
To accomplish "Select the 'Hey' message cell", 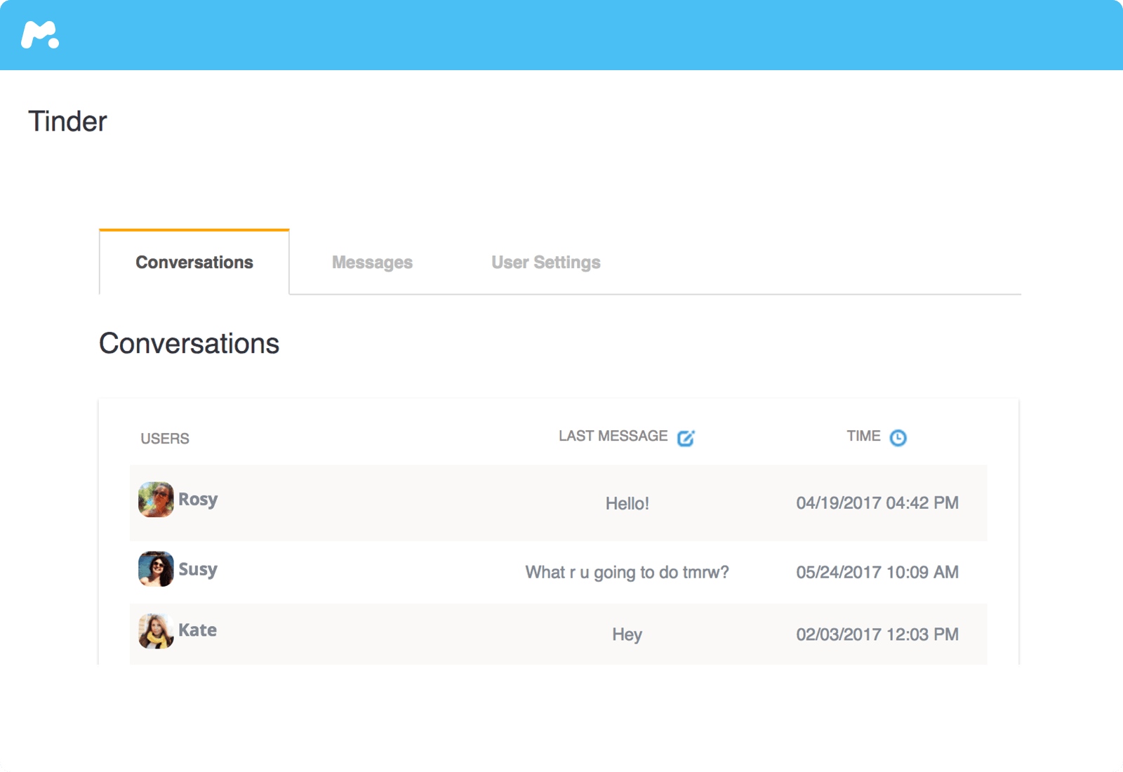I will 627,634.
